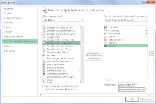The height and width of the screenshot is (104, 156).
Task: Click the Eingabezellen nach Zeilen icon
Action: [44, 49]
